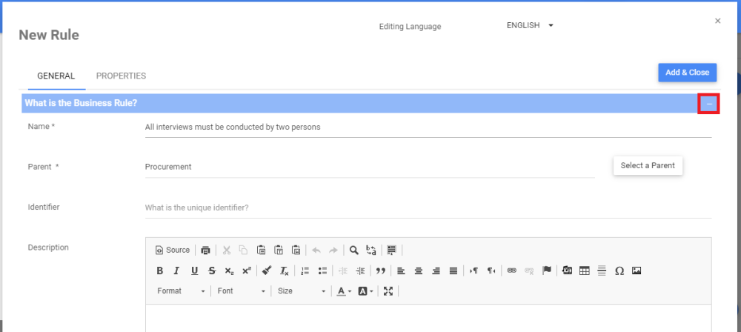Click the Copy icon in editor toolbar

pos(243,250)
